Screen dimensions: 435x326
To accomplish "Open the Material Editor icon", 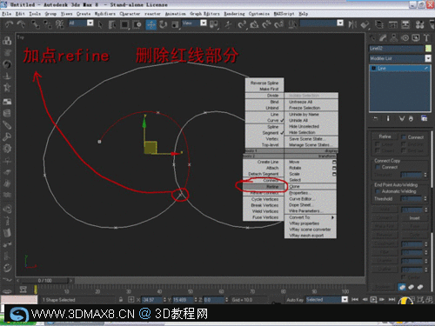I will point(419,24).
